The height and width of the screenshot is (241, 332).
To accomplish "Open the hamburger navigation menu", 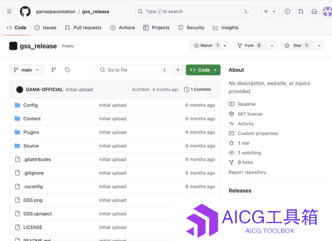I will click(x=9, y=11).
